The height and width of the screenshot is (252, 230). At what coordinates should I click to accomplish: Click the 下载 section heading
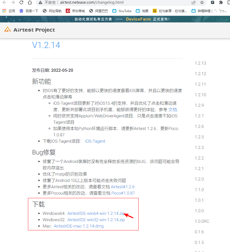(x=38, y=204)
